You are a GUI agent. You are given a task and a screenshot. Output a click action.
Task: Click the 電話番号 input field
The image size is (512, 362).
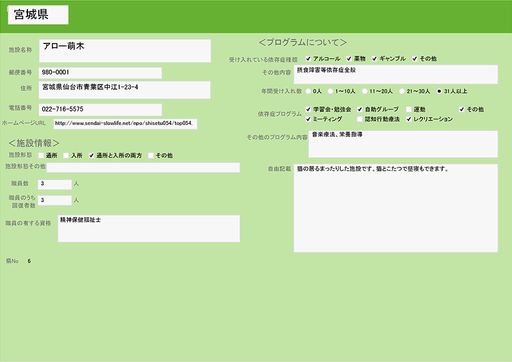click(x=100, y=109)
